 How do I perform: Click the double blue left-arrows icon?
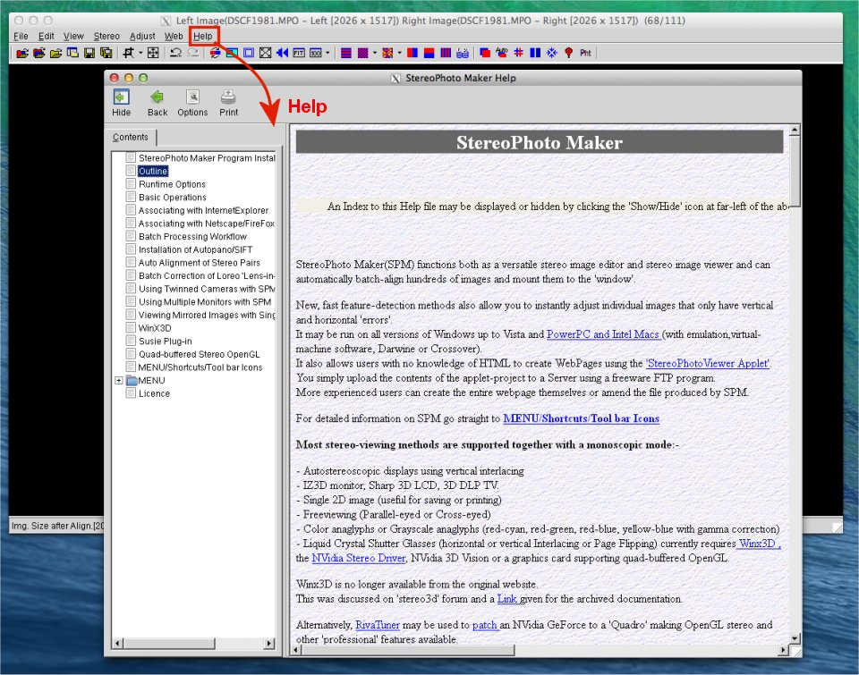tap(282, 53)
